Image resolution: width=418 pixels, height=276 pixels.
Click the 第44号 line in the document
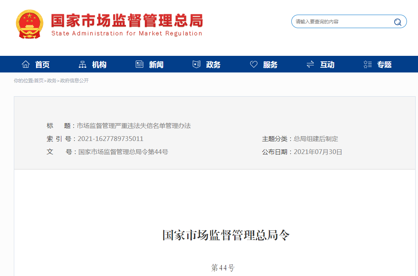pyautogui.click(x=223, y=267)
